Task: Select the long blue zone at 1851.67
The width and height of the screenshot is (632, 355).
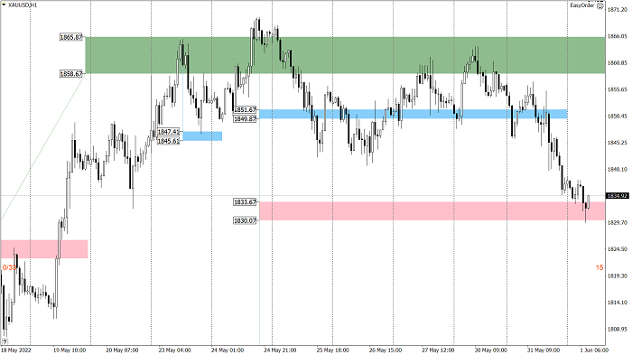Action: tap(414, 114)
